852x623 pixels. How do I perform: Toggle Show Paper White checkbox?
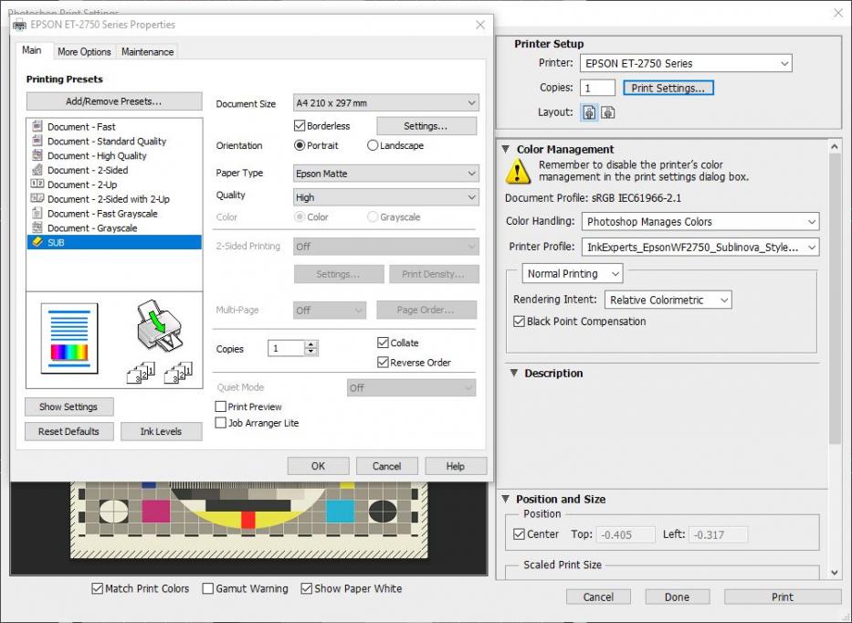click(x=307, y=588)
